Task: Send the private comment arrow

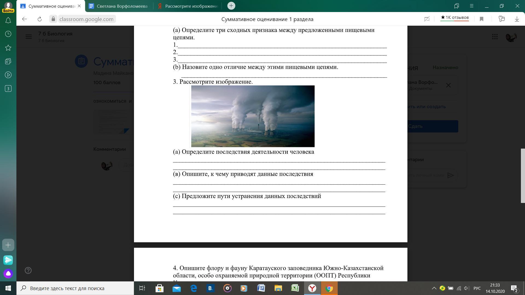Action: click(x=450, y=175)
